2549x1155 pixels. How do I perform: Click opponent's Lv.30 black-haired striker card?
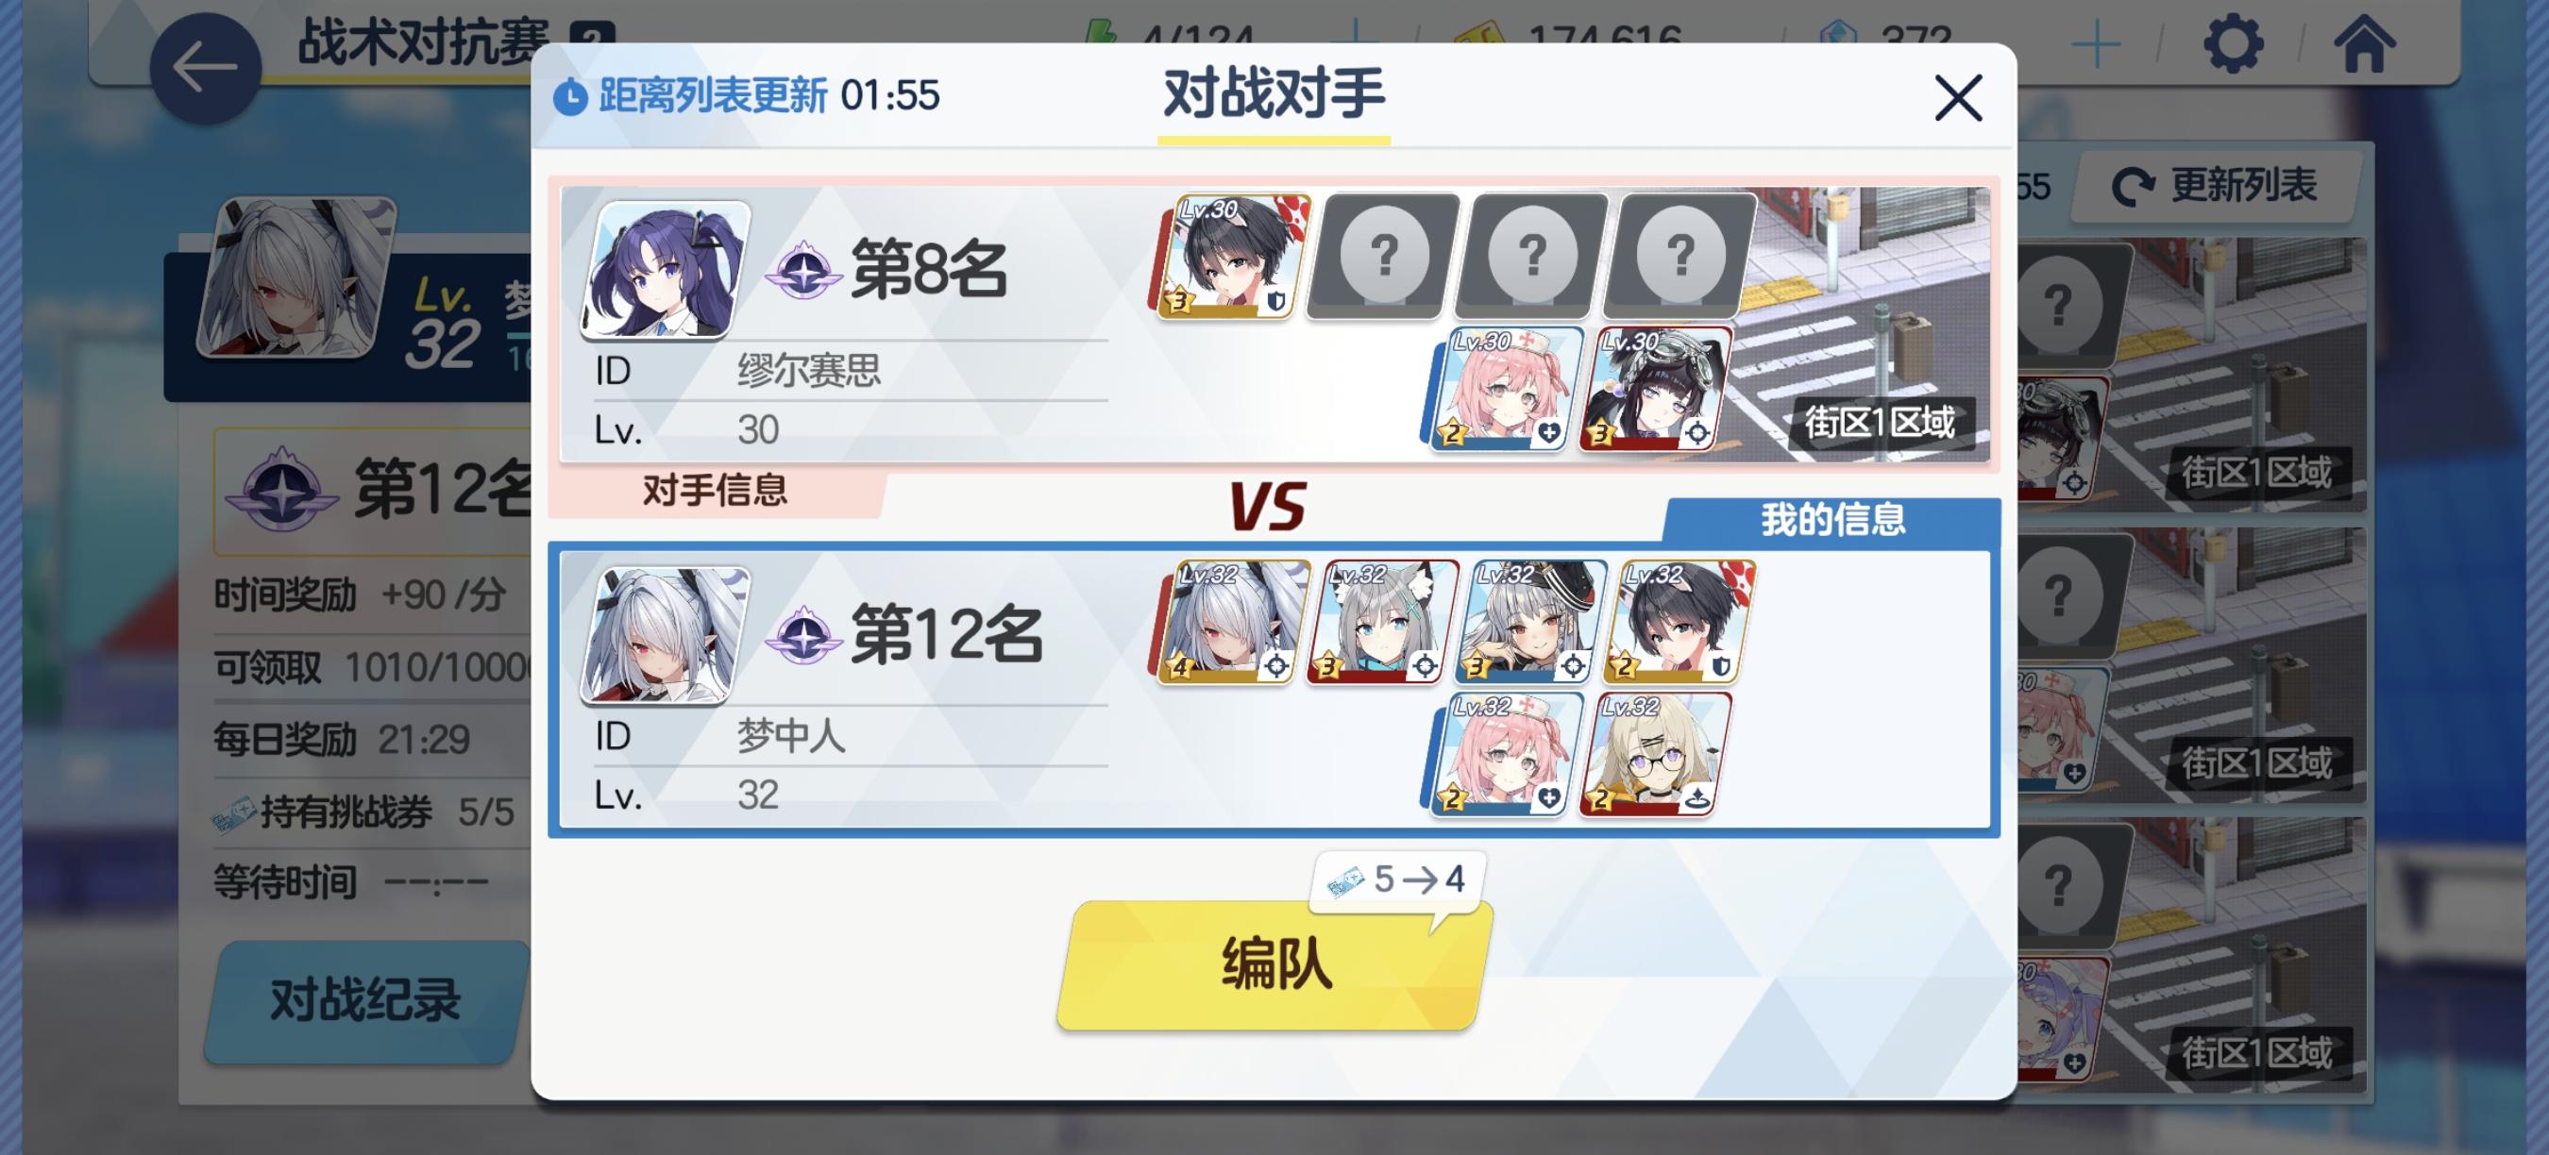[x=1230, y=256]
